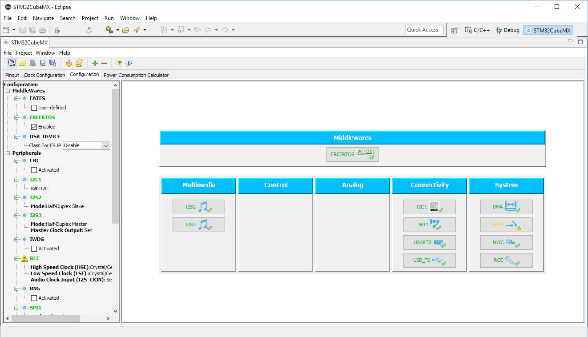Select the STM32CubeMX perspective button
The width and height of the screenshot is (588, 337).
tap(548, 30)
